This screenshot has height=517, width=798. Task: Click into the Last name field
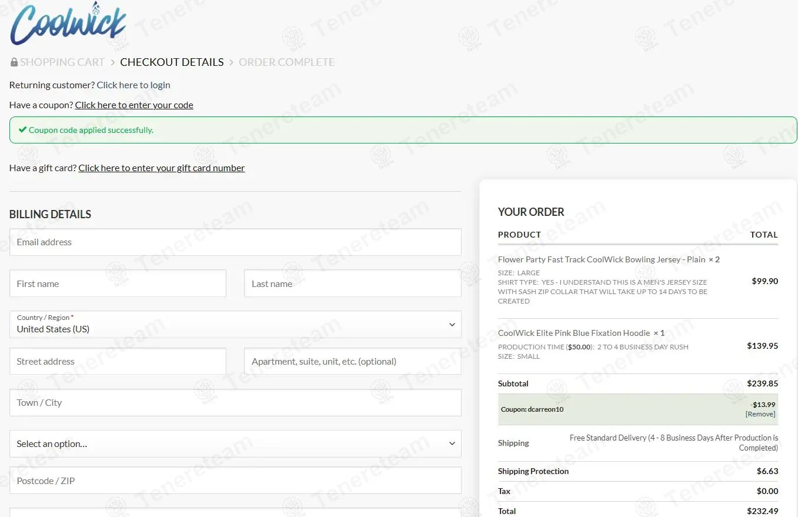pyautogui.click(x=353, y=283)
